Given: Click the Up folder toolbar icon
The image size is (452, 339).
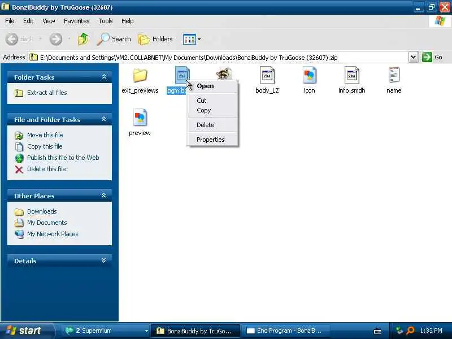Looking at the screenshot, I should coord(83,39).
